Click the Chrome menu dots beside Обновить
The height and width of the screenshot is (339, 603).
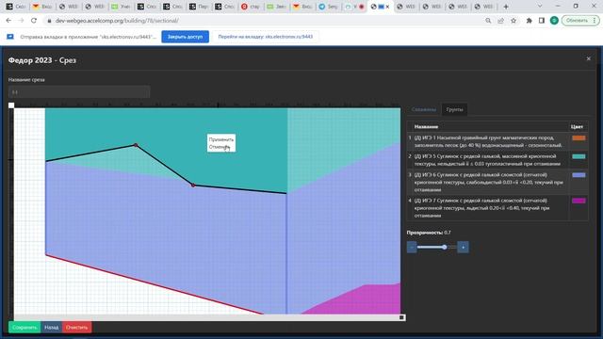point(595,21)
